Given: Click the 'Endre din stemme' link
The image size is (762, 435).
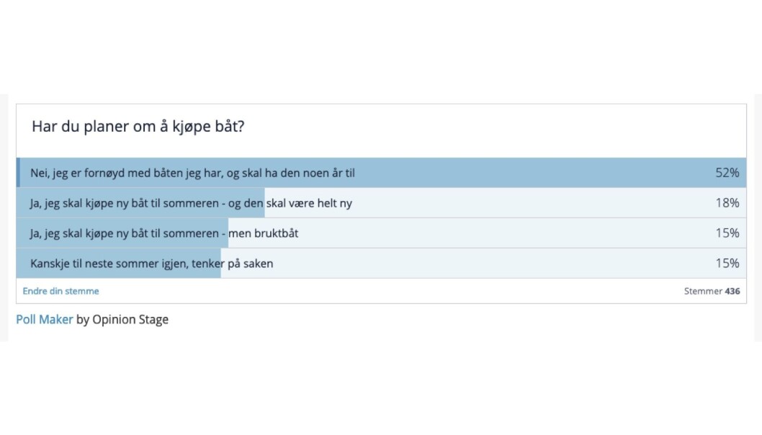Looking at the screenshot, I should (60, 291).
